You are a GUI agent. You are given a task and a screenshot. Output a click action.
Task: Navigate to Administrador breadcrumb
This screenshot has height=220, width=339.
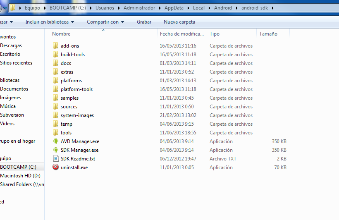[139, 8]
